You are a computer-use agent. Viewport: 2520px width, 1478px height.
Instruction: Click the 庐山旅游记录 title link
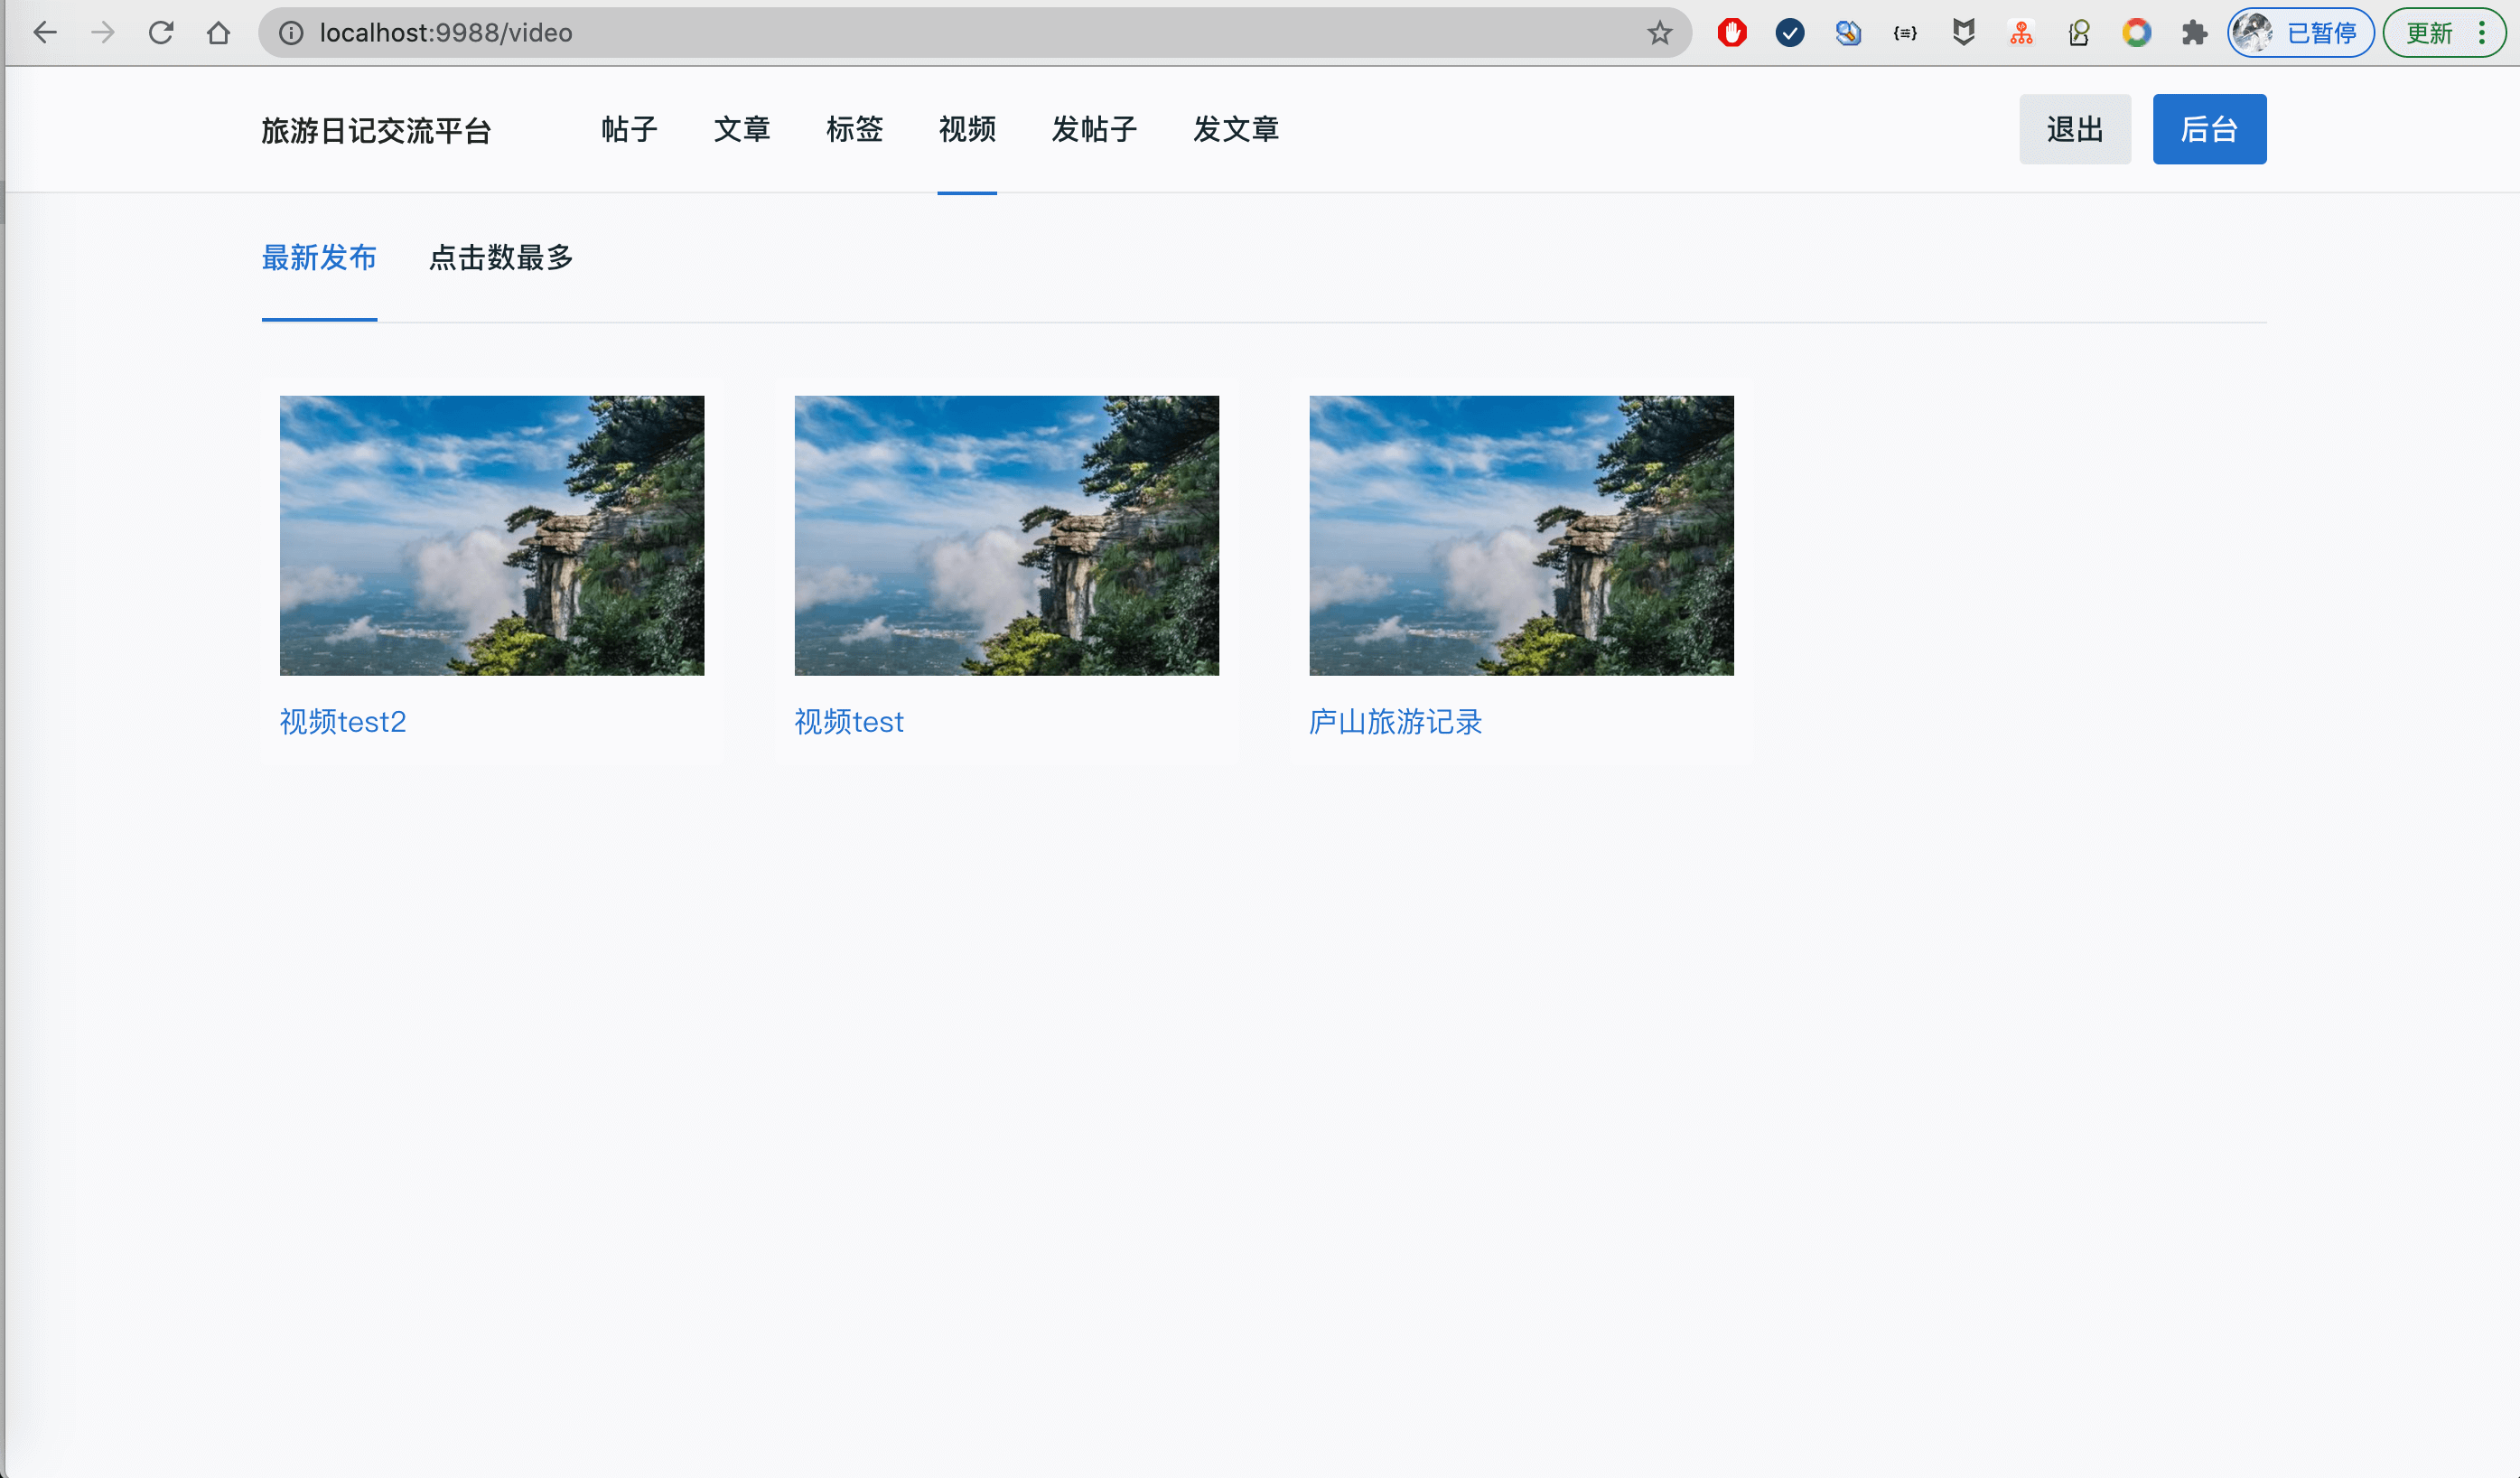(1395, 722)
